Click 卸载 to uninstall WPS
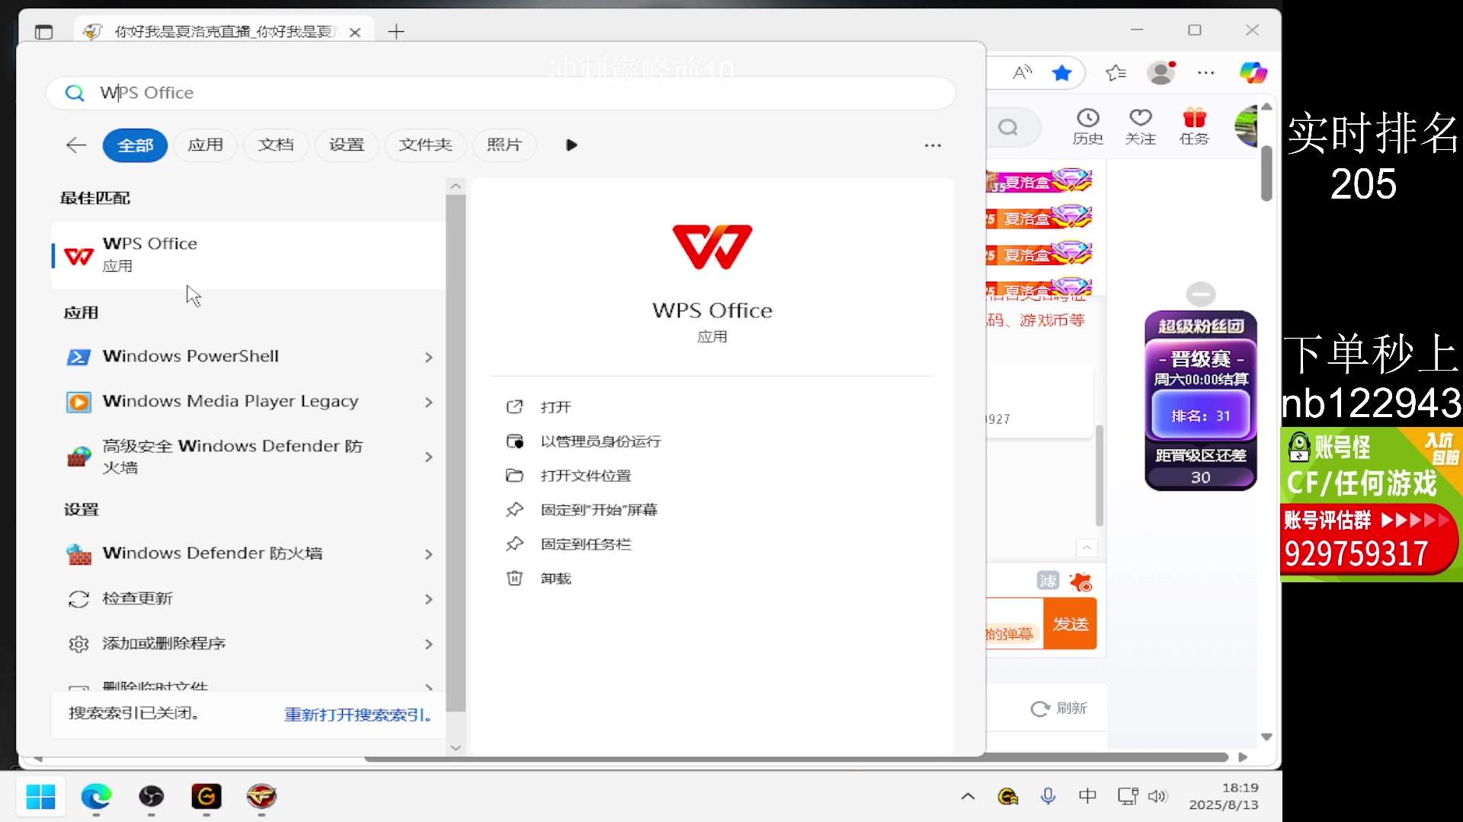The height and width of the screenshot is (822, 1463). pos(555,578)
